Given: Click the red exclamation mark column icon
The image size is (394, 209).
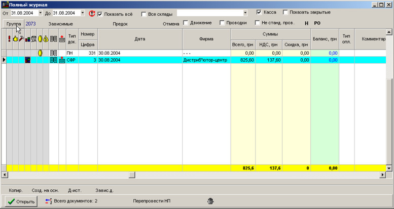Looking at the screenshot, I should 9,38.
